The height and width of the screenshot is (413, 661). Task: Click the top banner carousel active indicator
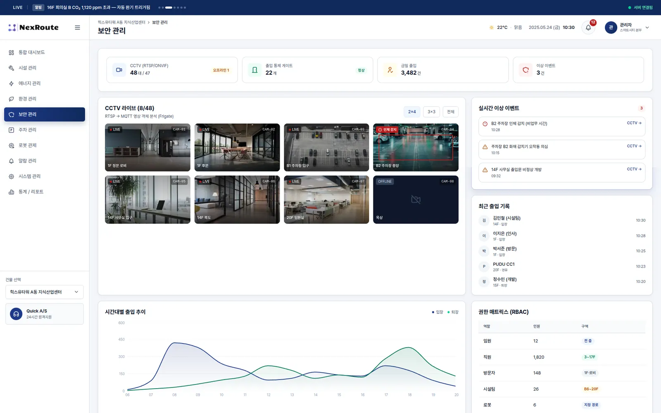169,7
